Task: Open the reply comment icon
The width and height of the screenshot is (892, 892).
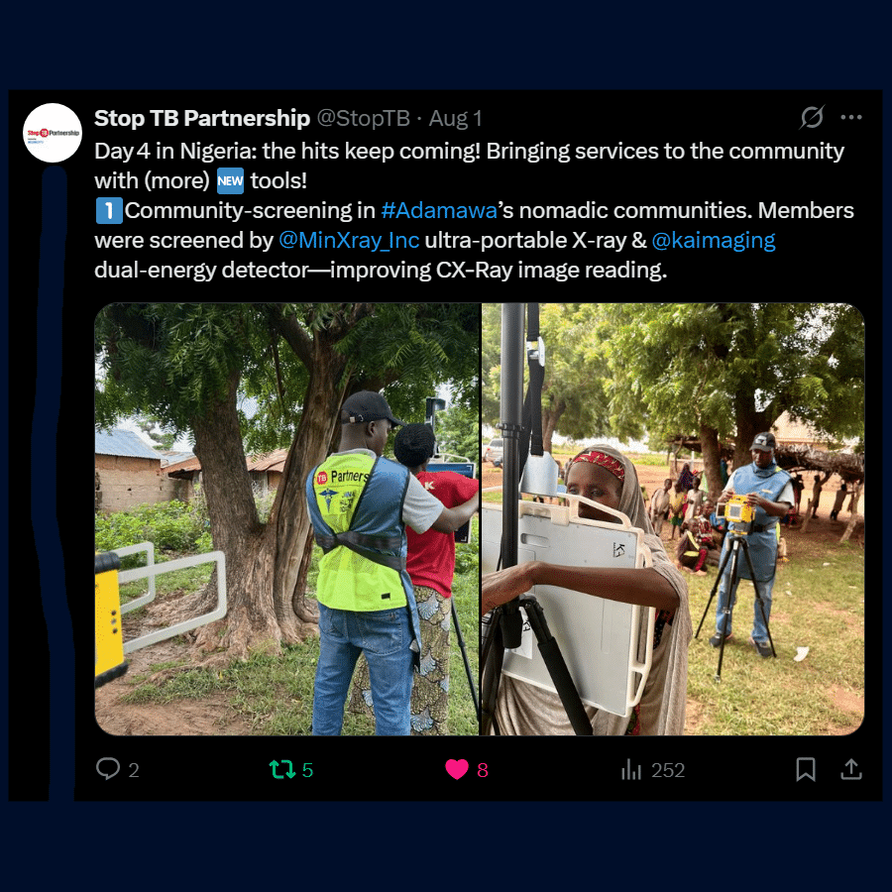Action: [108, 769]
